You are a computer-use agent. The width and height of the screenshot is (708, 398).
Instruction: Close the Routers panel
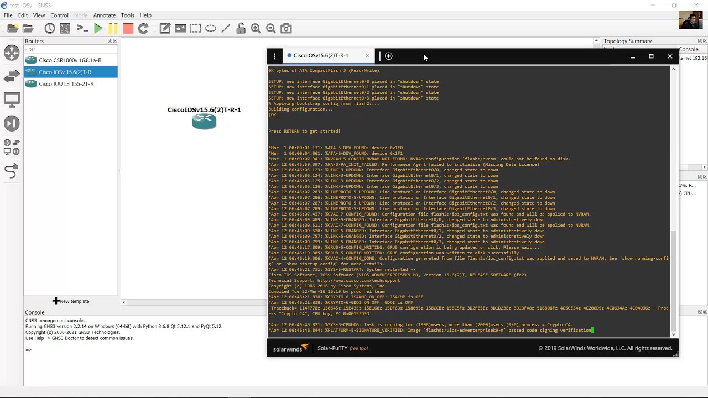click(x=115, y=41)
